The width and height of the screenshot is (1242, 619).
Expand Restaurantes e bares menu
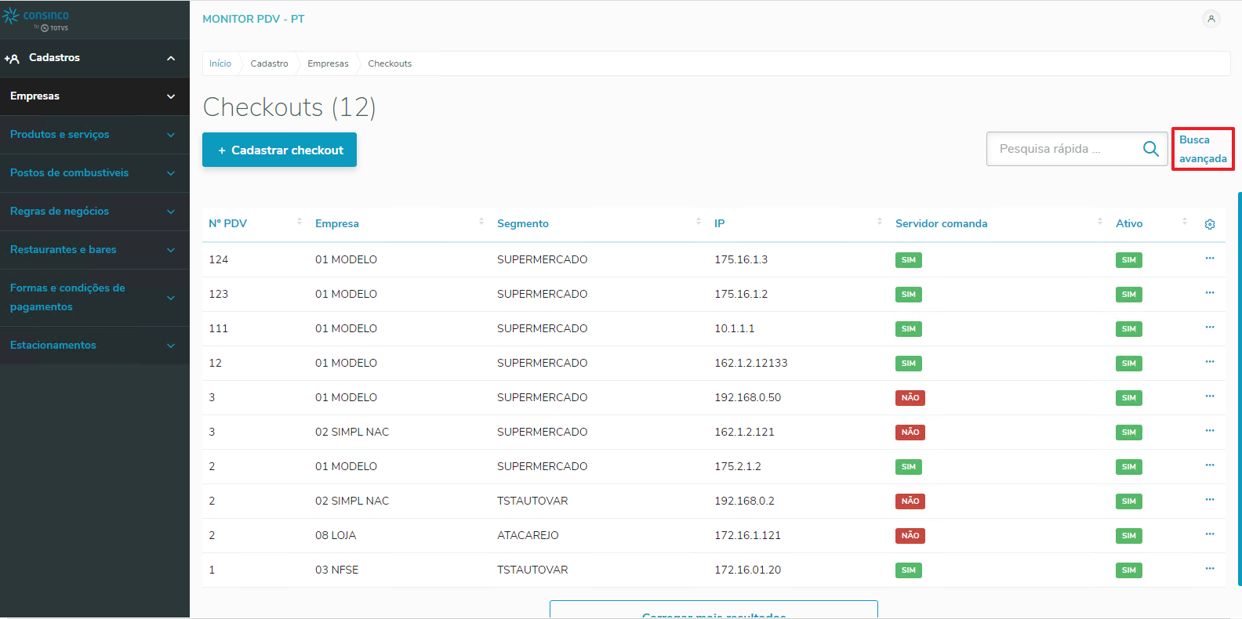coord(95,250)
